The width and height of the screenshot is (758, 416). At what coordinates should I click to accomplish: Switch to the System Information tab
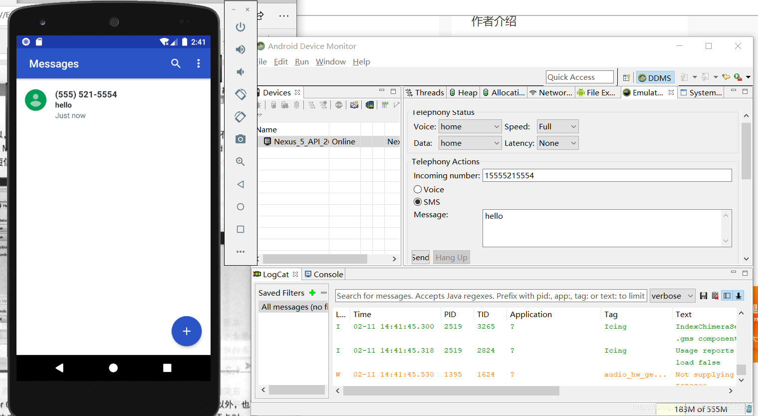(x=701, y=92)
